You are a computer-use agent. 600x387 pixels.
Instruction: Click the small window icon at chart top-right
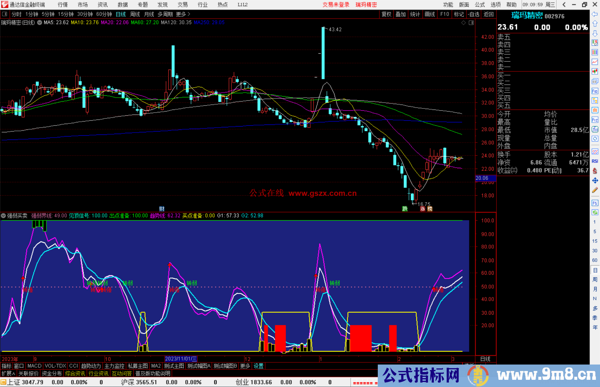(x=471, y=23)
